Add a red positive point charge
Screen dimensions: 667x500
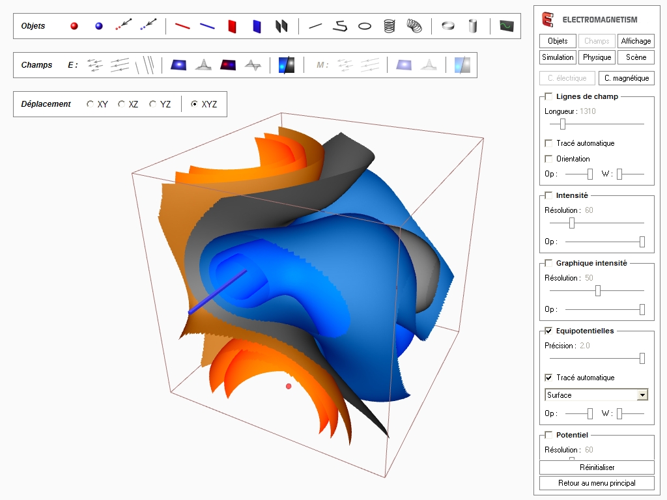[x=74, y=26]
